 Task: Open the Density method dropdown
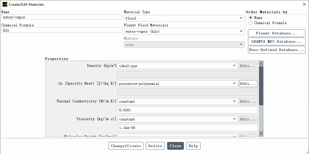(x=178, y=66)
